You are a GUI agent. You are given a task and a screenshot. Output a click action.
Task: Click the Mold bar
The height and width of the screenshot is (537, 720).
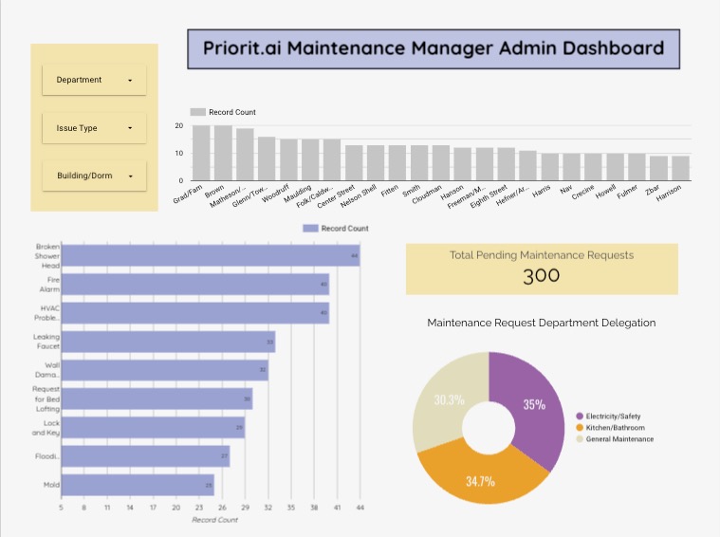[x=138, y=485]
